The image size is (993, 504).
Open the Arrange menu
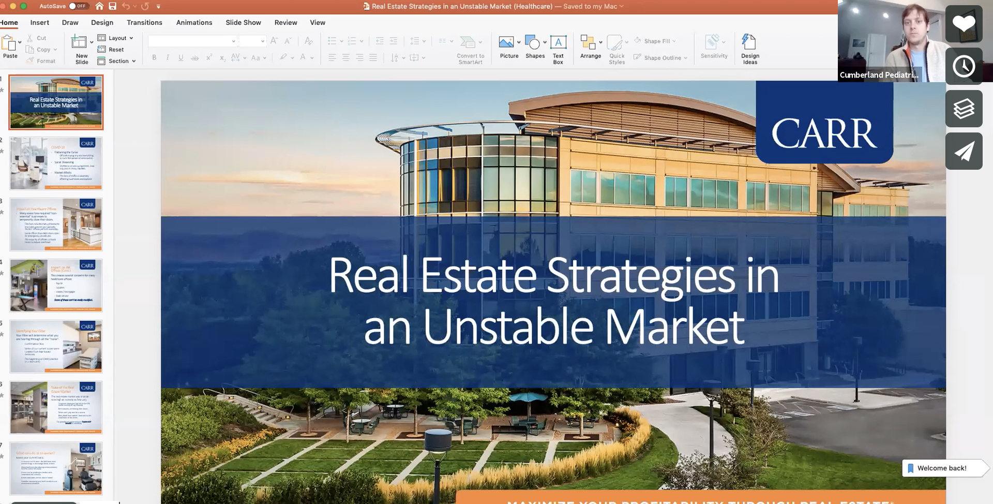pyautogui.click(x=591, y=47)
